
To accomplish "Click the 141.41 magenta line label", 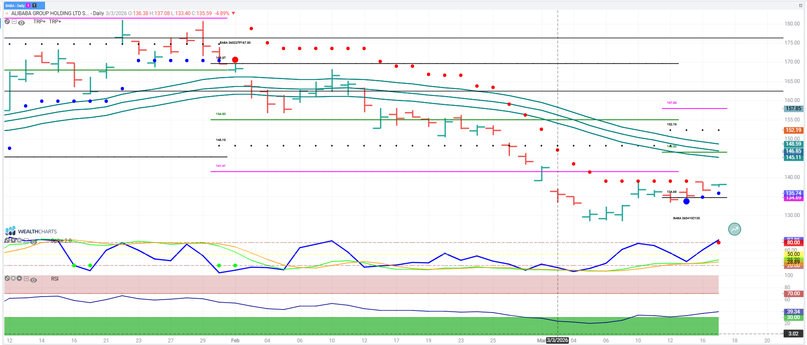I will coord(221,166).
